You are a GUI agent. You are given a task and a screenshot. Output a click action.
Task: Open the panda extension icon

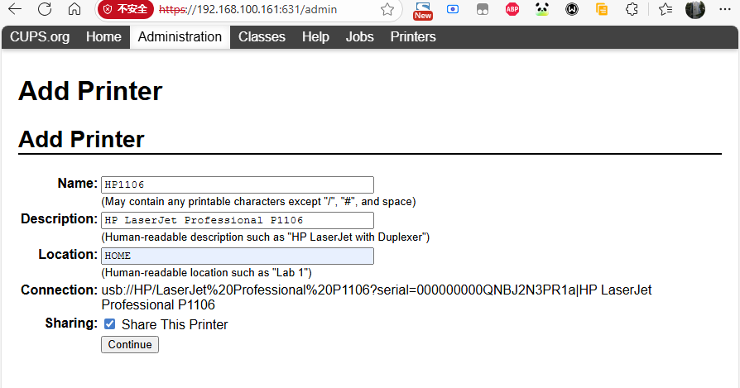(542, 9)
